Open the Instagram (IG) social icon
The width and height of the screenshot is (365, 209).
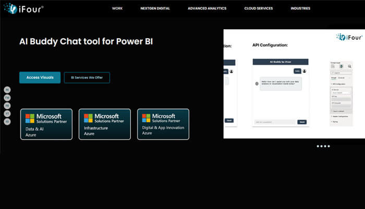click(x=7, y=122)
